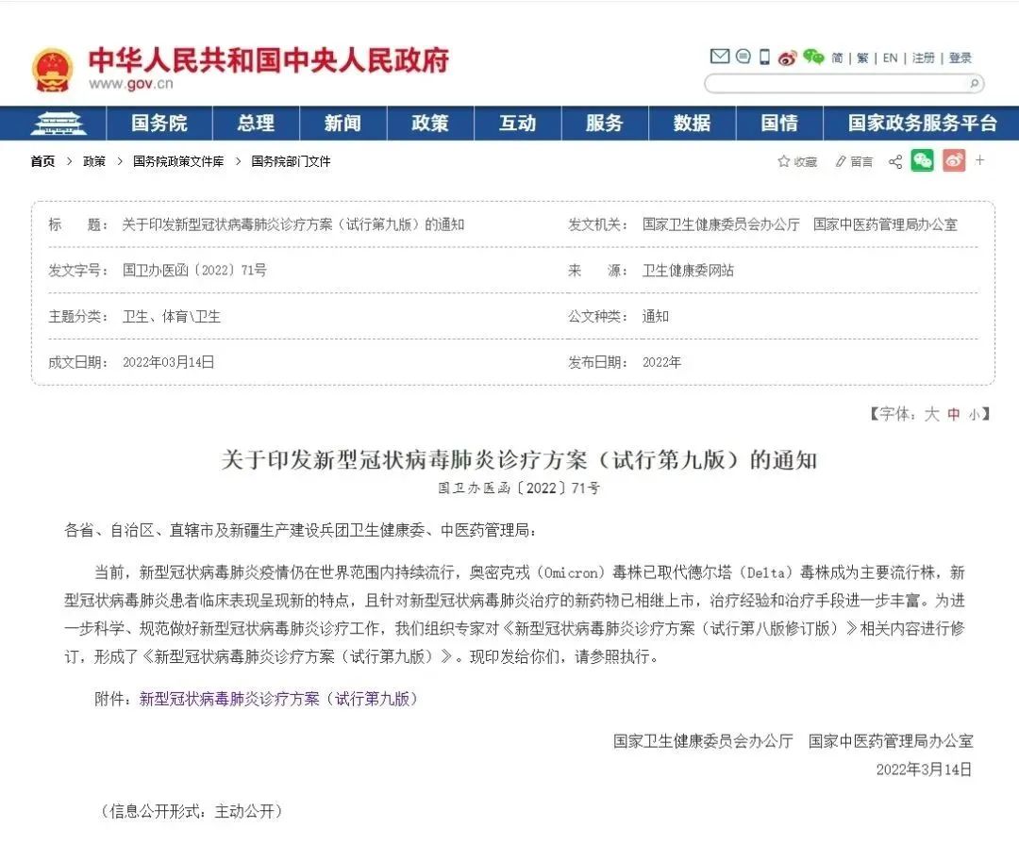Viewport: 1019px width, 844px height.
Task: Share via red Weibo button
Action: click(x=954, y=160)
